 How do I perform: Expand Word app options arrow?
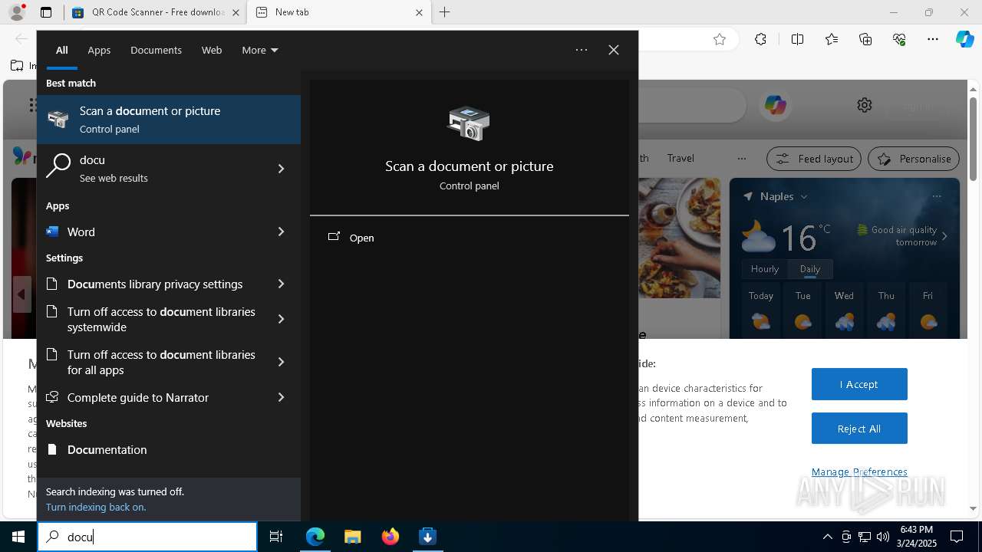[x=281, y=232]
